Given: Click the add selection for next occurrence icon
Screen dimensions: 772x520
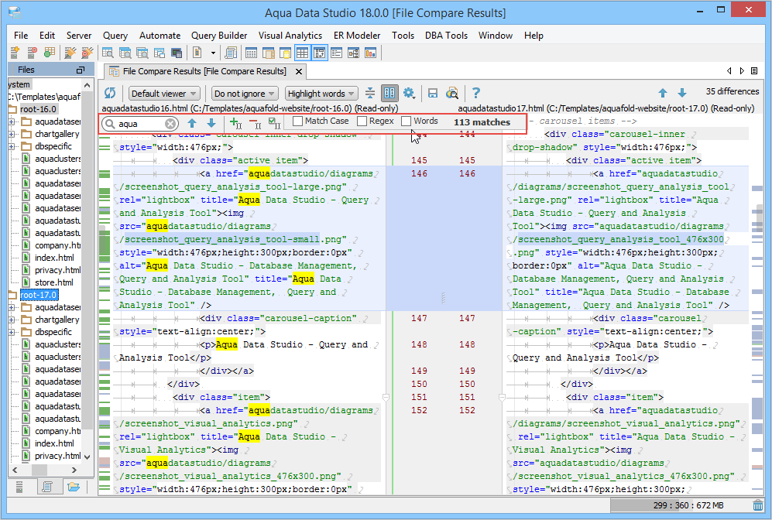Looking at the screenshot, I should (235, 123).
